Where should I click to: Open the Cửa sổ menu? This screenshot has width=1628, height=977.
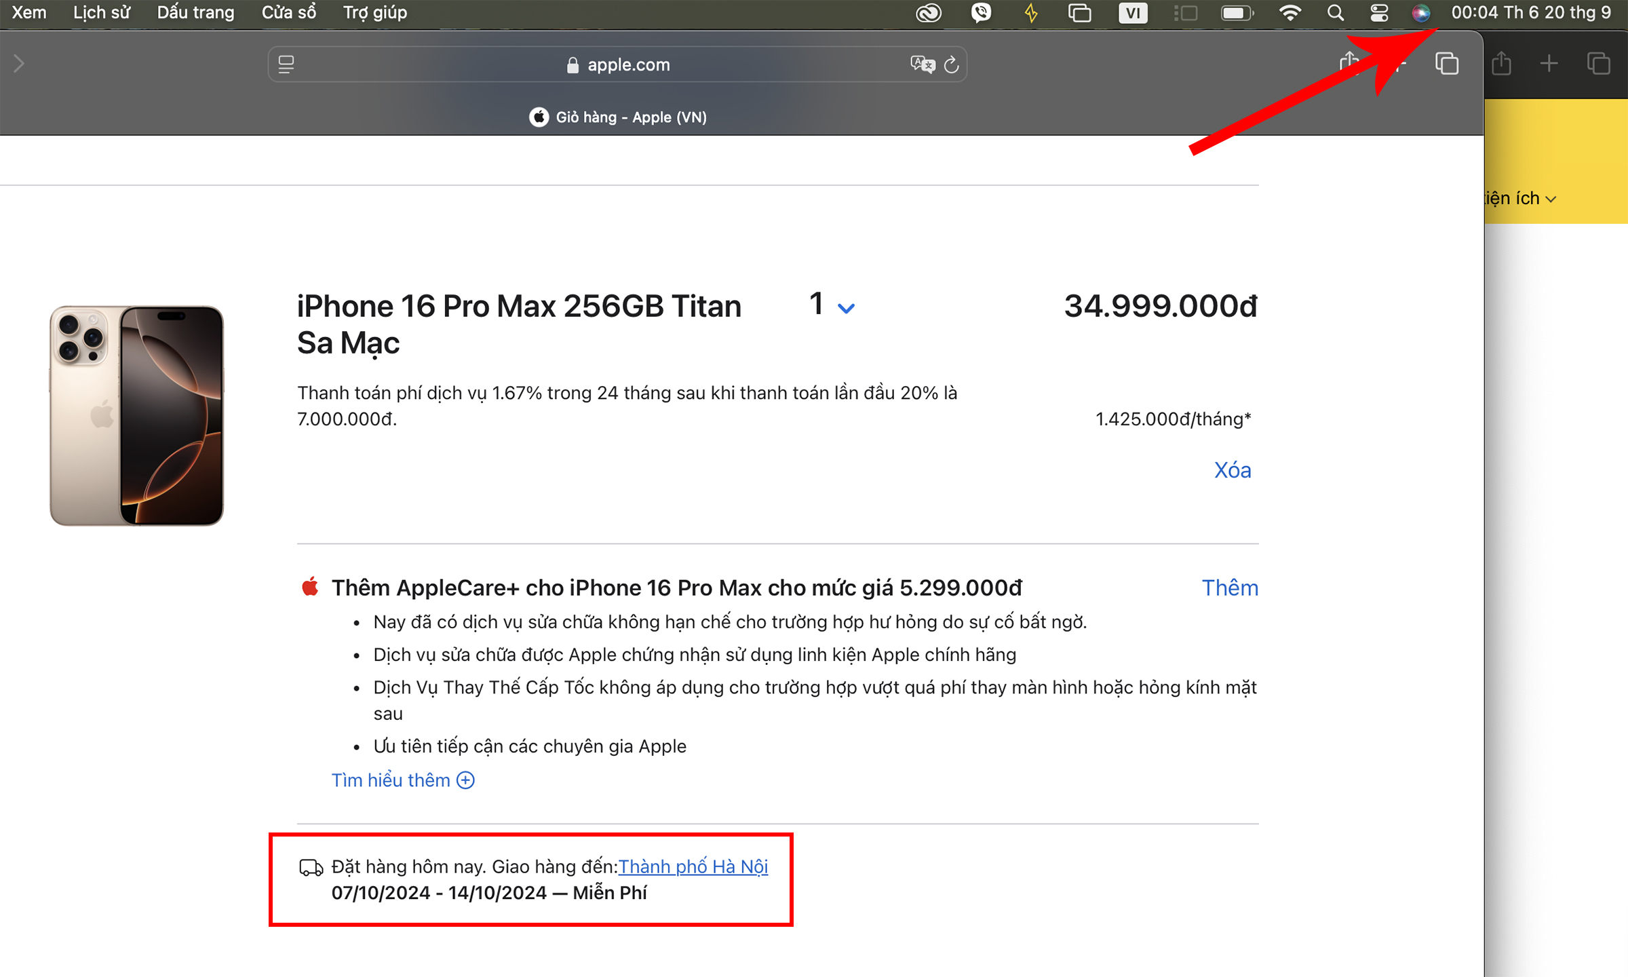click(289, 13)
